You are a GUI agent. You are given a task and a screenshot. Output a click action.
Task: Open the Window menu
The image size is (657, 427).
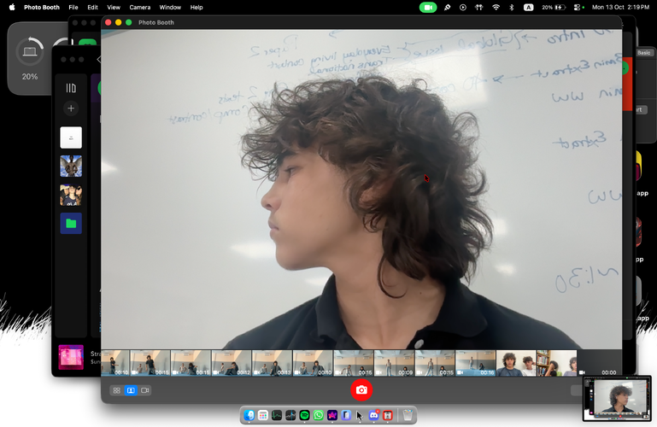170,7
